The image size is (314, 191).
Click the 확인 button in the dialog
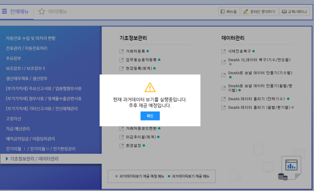tap(150, 116)
